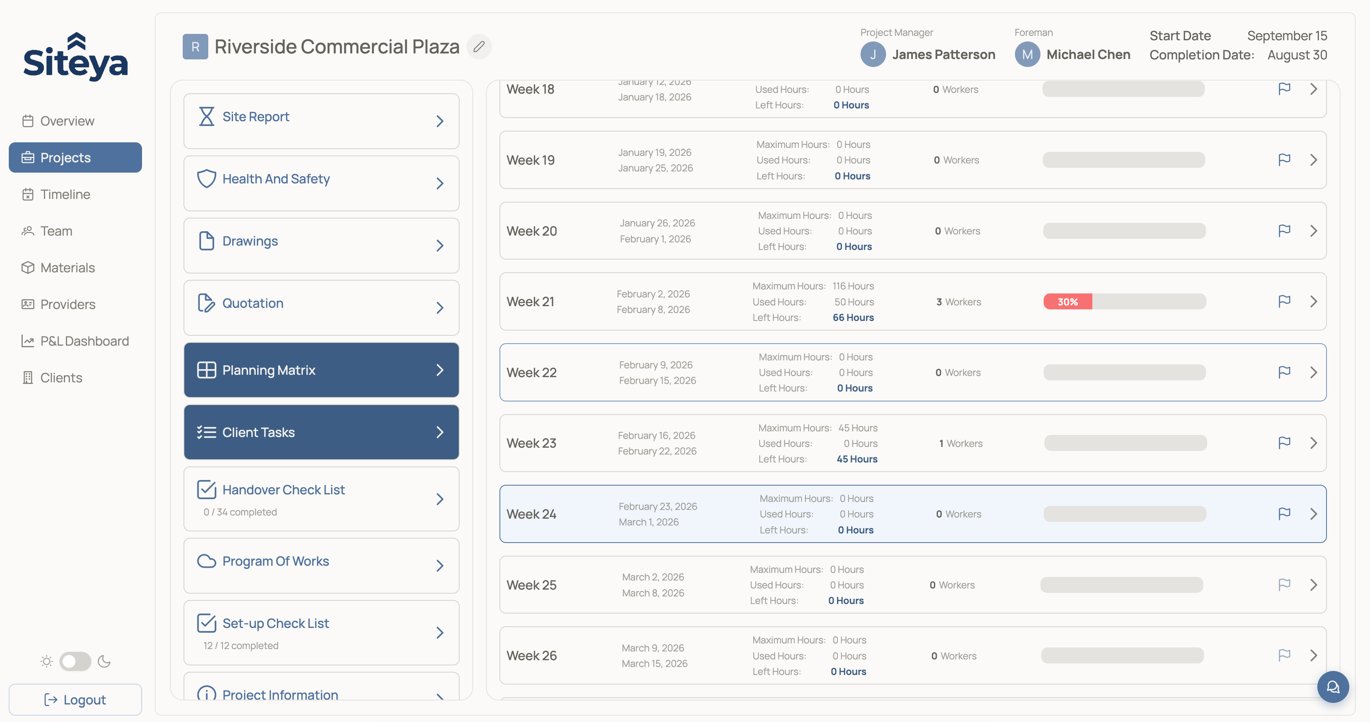
Task: Open the Client Tasks panel
Action: click(x=321, y=432)
